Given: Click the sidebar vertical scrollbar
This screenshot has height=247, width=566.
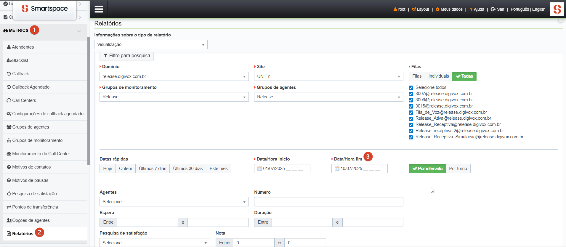Looking at the screenshot, I should [89, 101].
